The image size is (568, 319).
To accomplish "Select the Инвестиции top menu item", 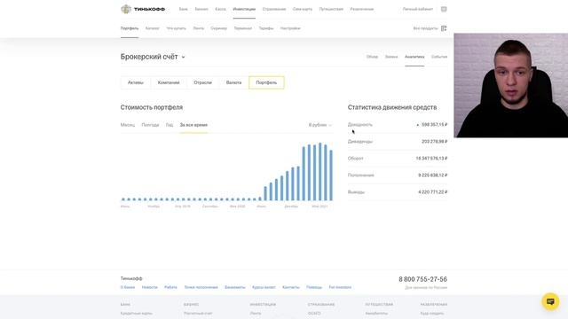I will click(244, 9).
